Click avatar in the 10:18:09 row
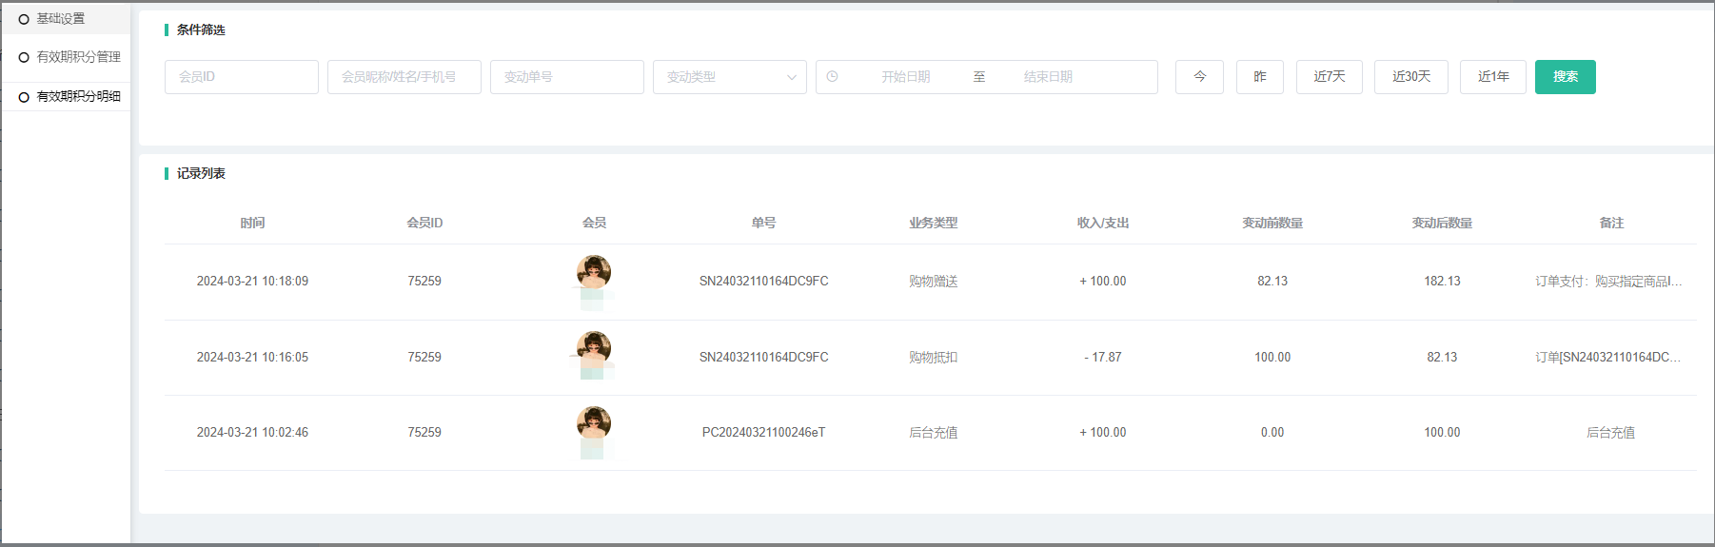This screenshot has width=1715, height=547. click(x=594, y=272)
